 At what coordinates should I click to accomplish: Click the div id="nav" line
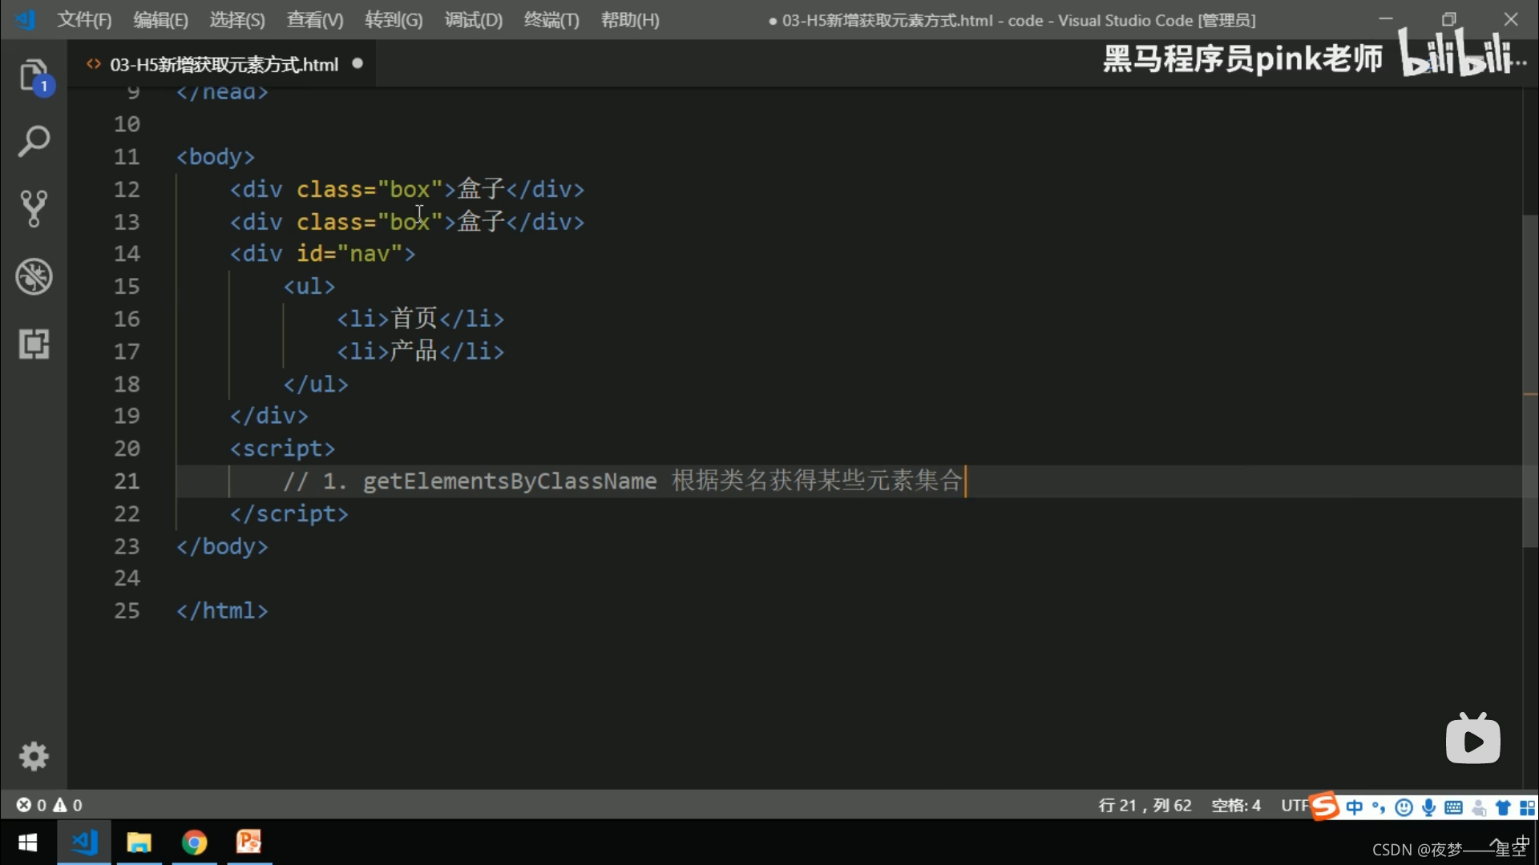(x=323, y=254)
